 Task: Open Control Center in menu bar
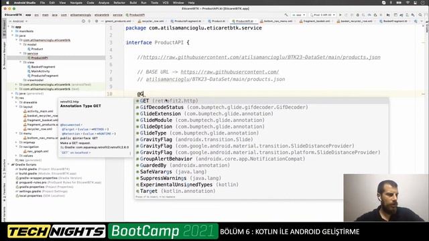pyautogui.click(x=416, y=3)
